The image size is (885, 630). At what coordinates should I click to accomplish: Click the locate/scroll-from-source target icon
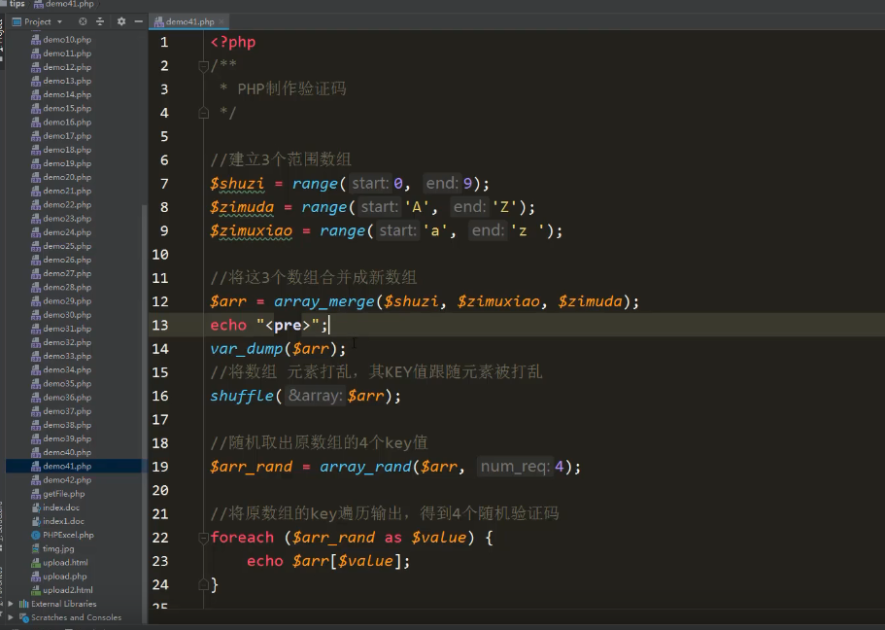click(x=82, y=21)
